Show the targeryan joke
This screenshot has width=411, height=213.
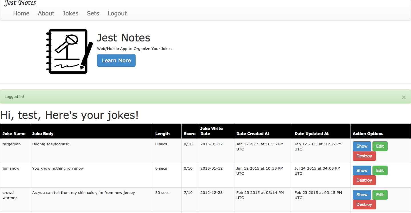point(362,146)
